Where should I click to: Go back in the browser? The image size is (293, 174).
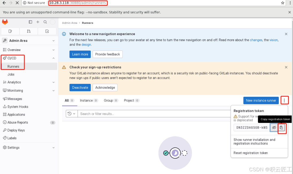point(4,3)
